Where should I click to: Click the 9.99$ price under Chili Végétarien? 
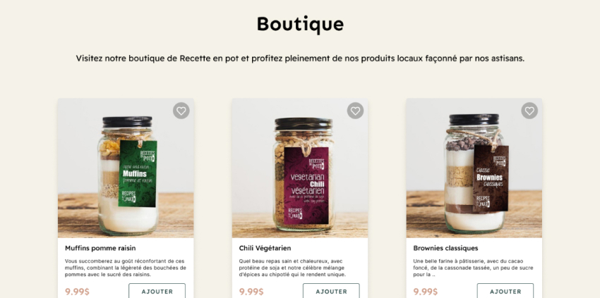(251, 292)
